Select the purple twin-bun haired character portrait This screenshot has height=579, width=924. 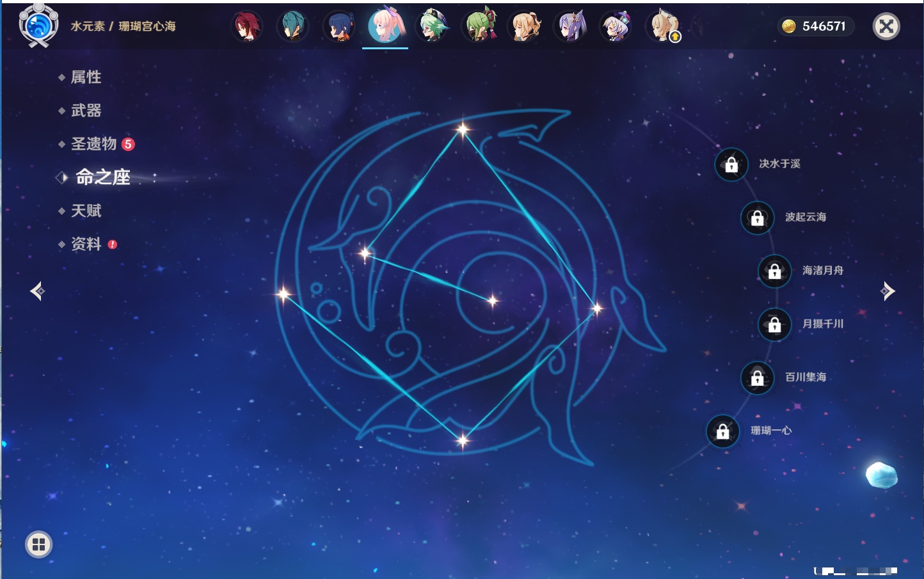pyautogui.click(x=571, y=26)
